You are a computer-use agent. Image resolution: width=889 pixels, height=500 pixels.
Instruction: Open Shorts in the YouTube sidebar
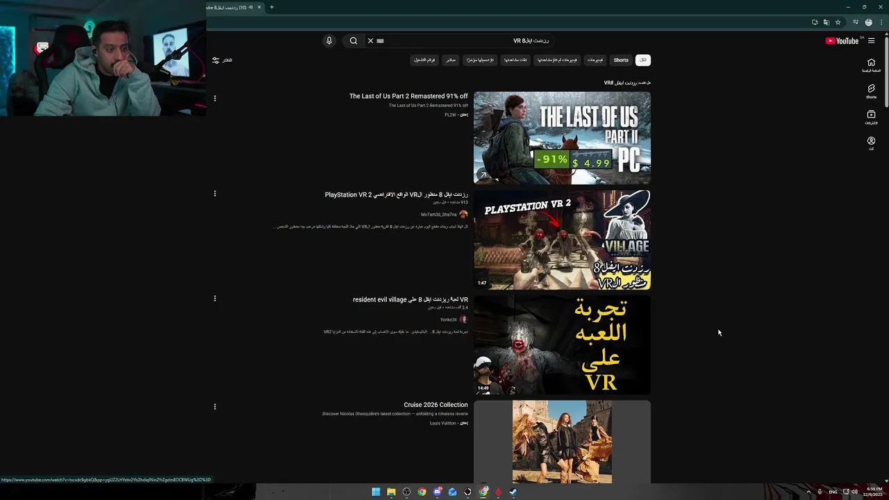(x=871, y=92)
